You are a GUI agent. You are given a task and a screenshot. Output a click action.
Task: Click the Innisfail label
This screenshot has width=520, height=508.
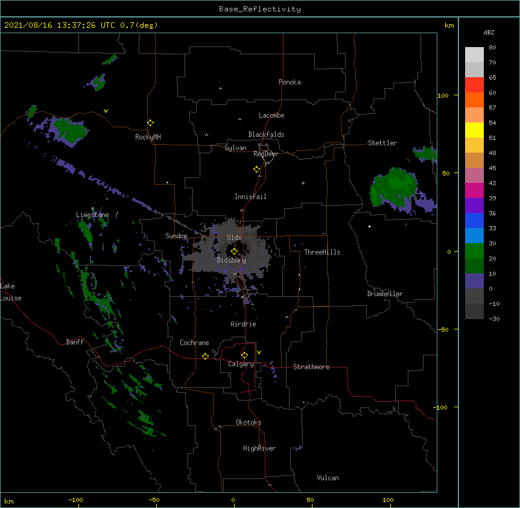coord(250,197)
